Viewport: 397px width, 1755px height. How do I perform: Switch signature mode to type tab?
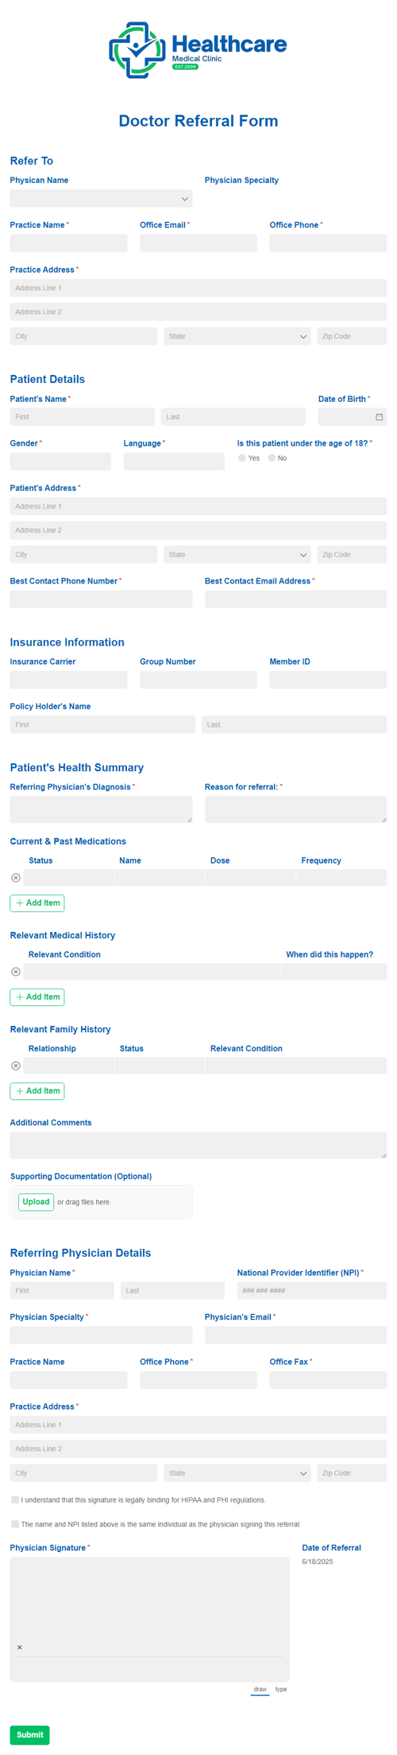281,1689
